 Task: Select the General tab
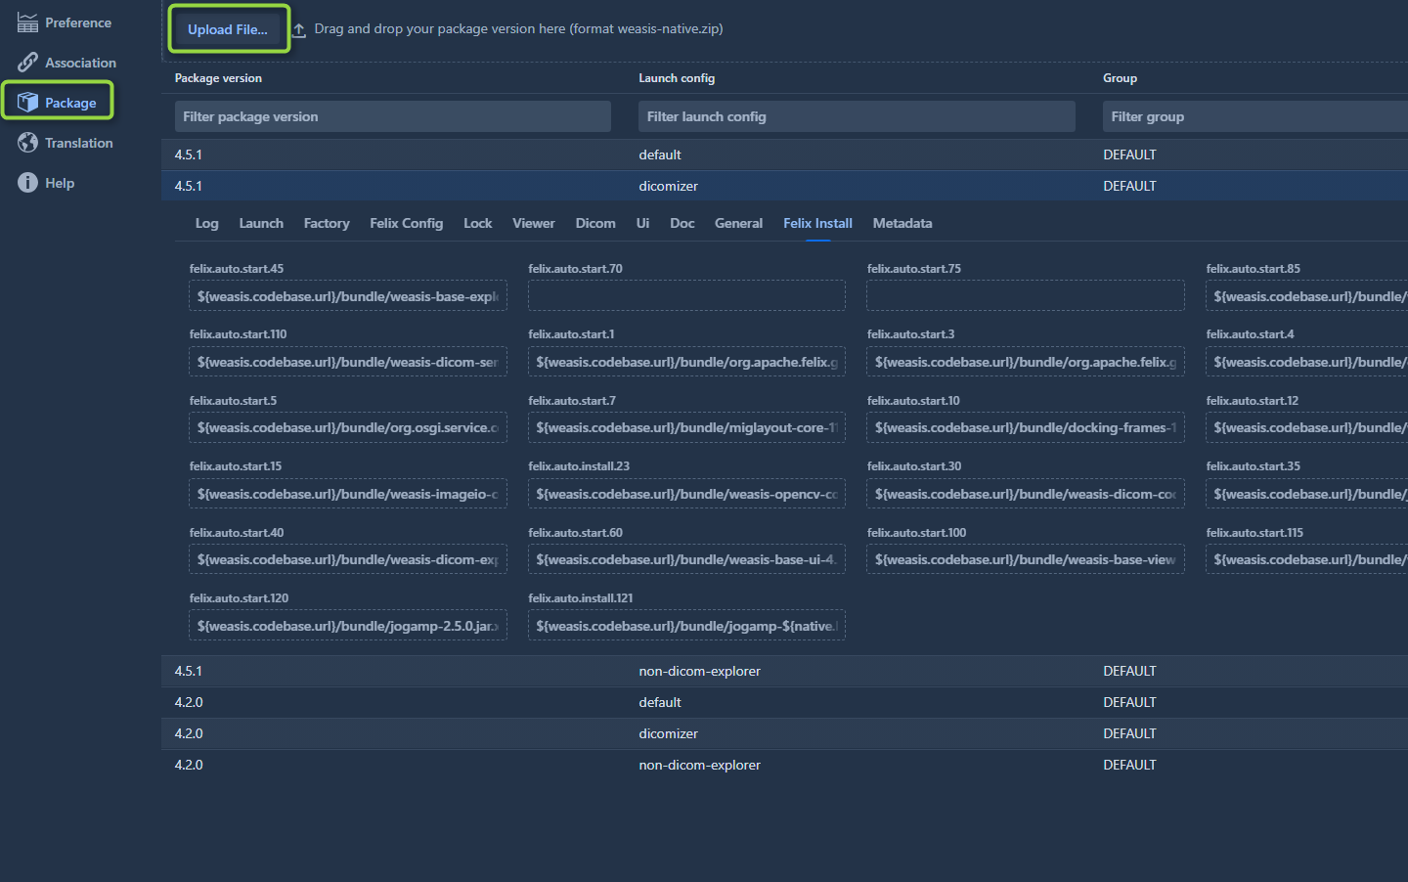click(x=738, y=223)
